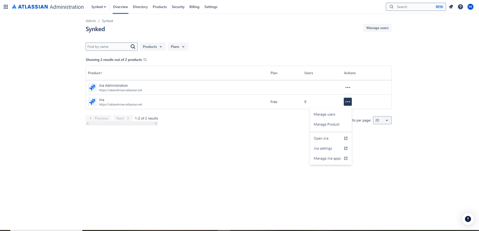Viewport: 479px width, 231px height.
Task: Open actions menu for Jira Administration row
Action: click(x=347, y=87)
